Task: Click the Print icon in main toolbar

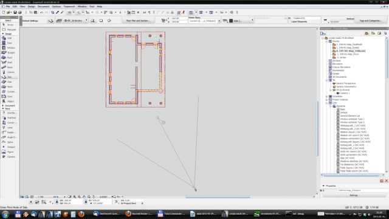Action: (x=20, y=12)
